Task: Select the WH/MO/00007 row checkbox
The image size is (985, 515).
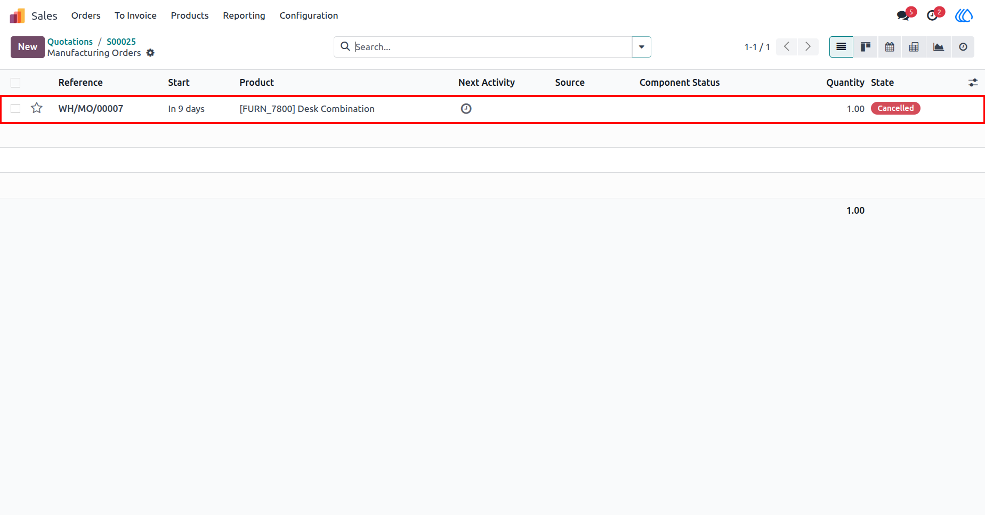Action: pyautogui.click(x=15, y=109)
